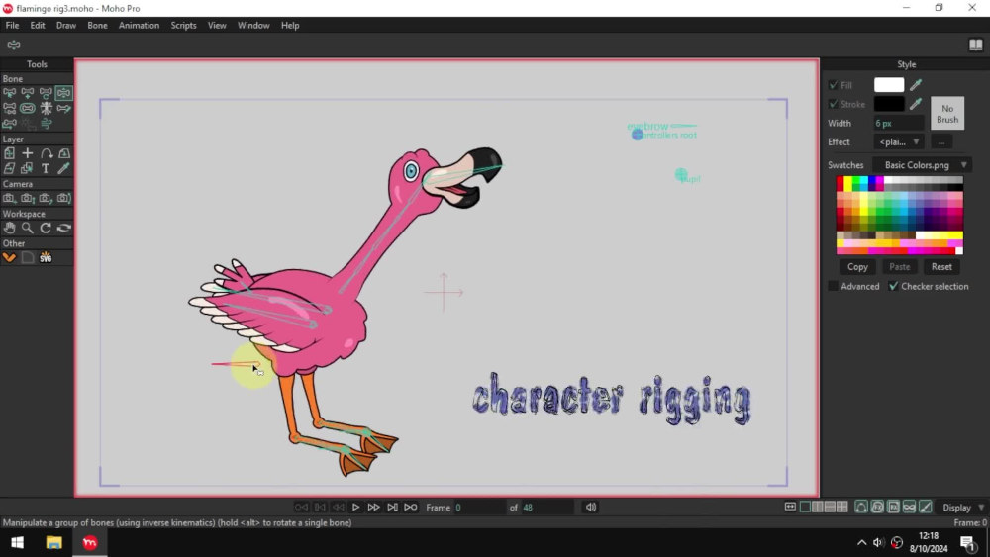Select the Pan Workspace hand tool
990x557 pixels.
tap(10, 228)
